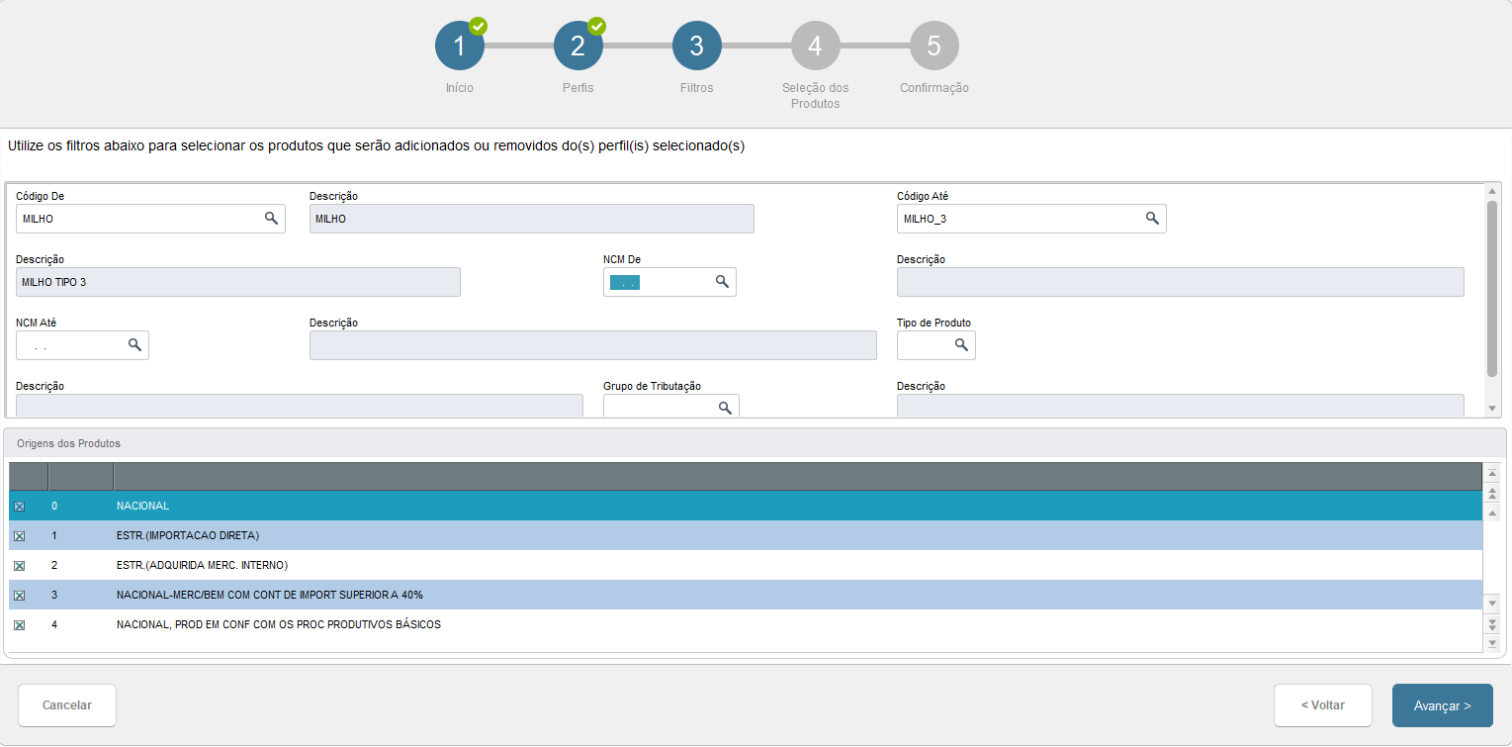Jump to step 4 Seleção dos Produtos
The width and height of the screenshot is (1512, 747).
[816, 46]
